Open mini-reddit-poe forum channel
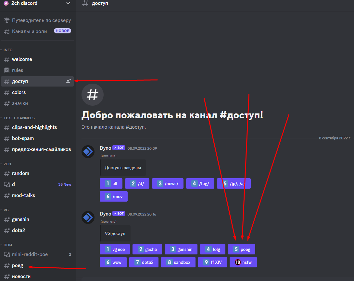Screen dimensions: 354x281 click(37, 254)
